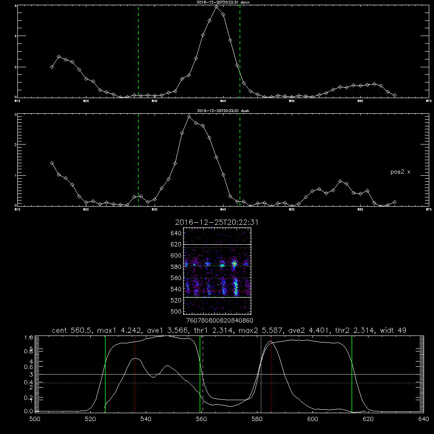Select the green vertical line near 525 in the bottom plot
Viewport: 434px width, 434px height.
pos(105,374)
